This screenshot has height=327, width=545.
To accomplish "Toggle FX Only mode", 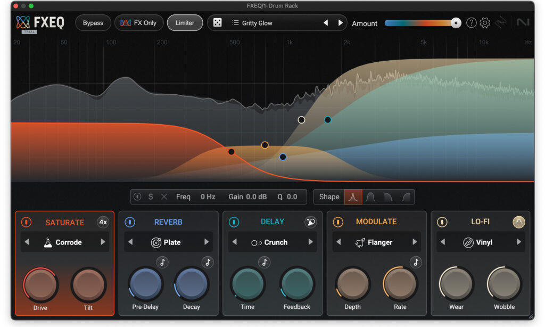I will (139, 23).
